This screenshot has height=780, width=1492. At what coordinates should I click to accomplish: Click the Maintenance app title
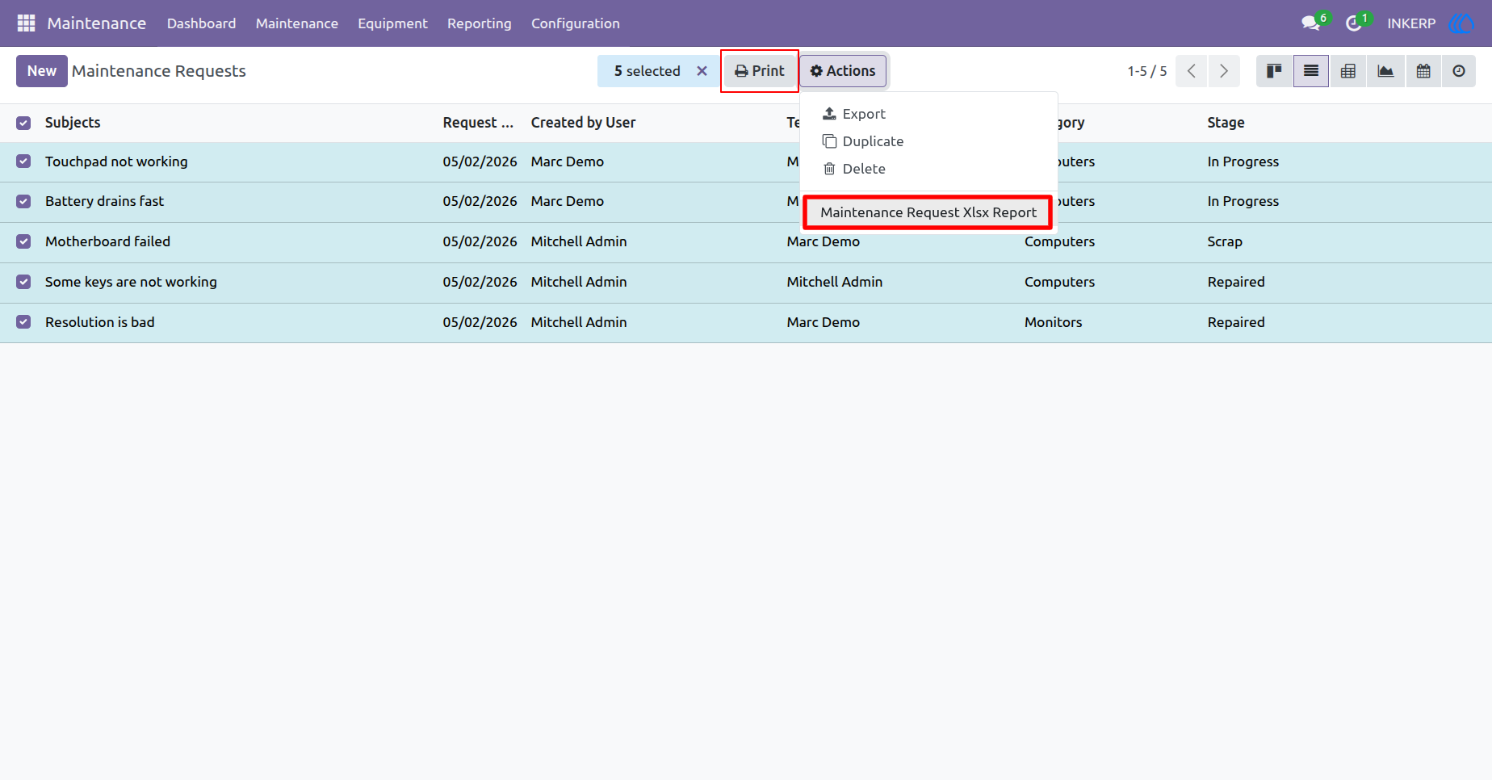(x=97, y=23)
